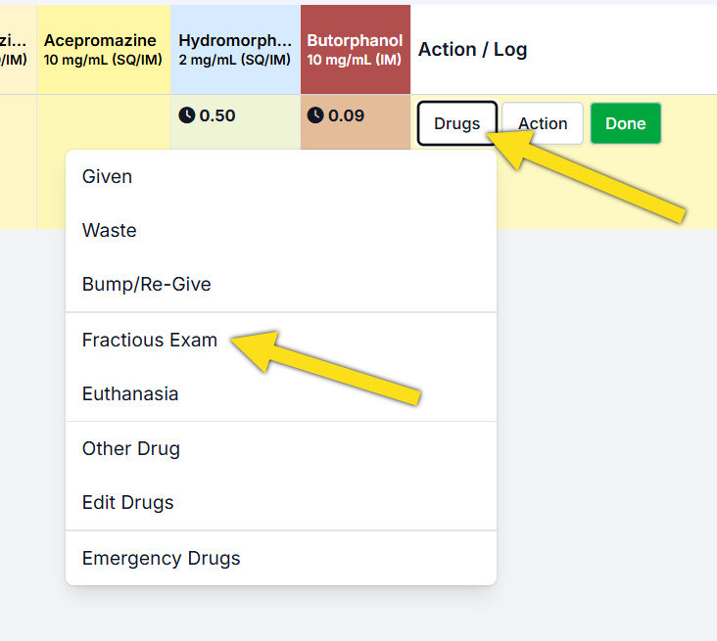Viewport: 717px width, 641px height.
Task: Pick the Fractious Exam menu item
Action: 150,341
